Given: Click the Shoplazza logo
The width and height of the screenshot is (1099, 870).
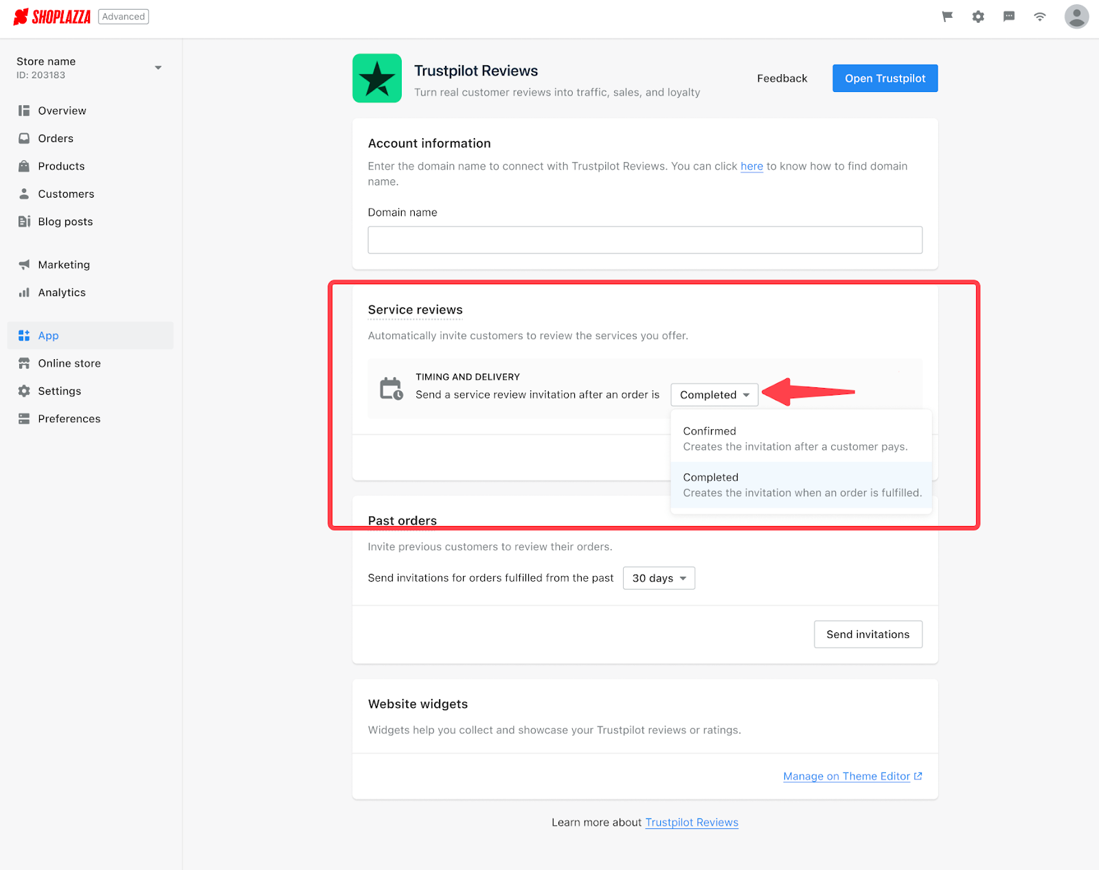Looking at the screenshot, I should [52, 16].
